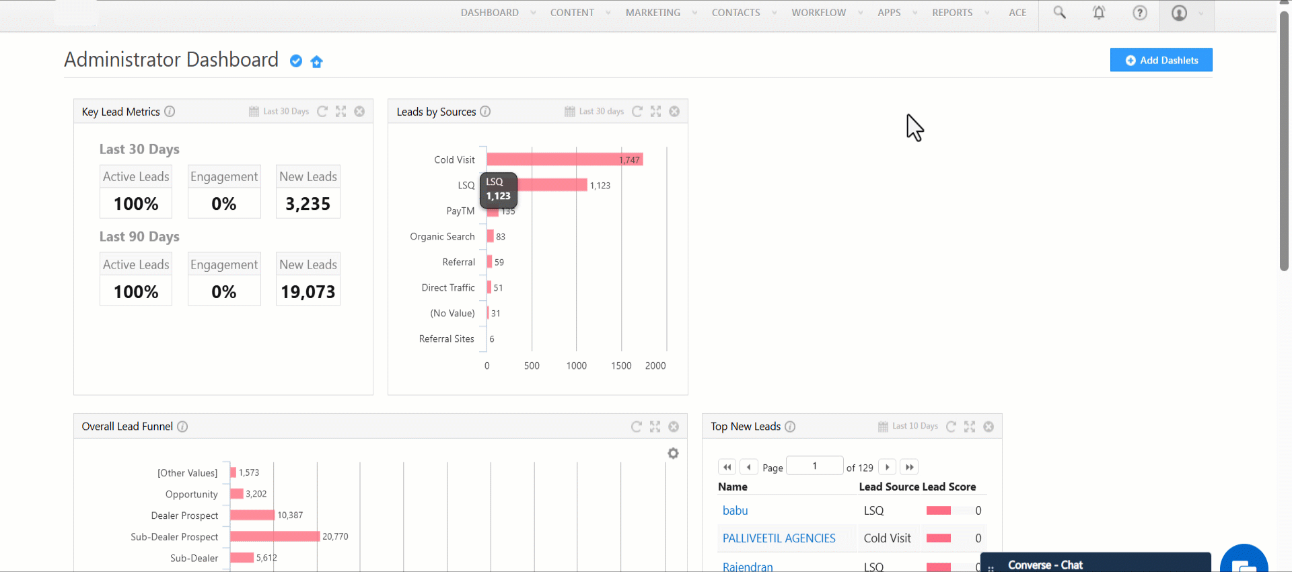Refresh the Overall Lead Funnel dashlet
The width and height of the screenshot is (1292, 572).
(637, 427)
